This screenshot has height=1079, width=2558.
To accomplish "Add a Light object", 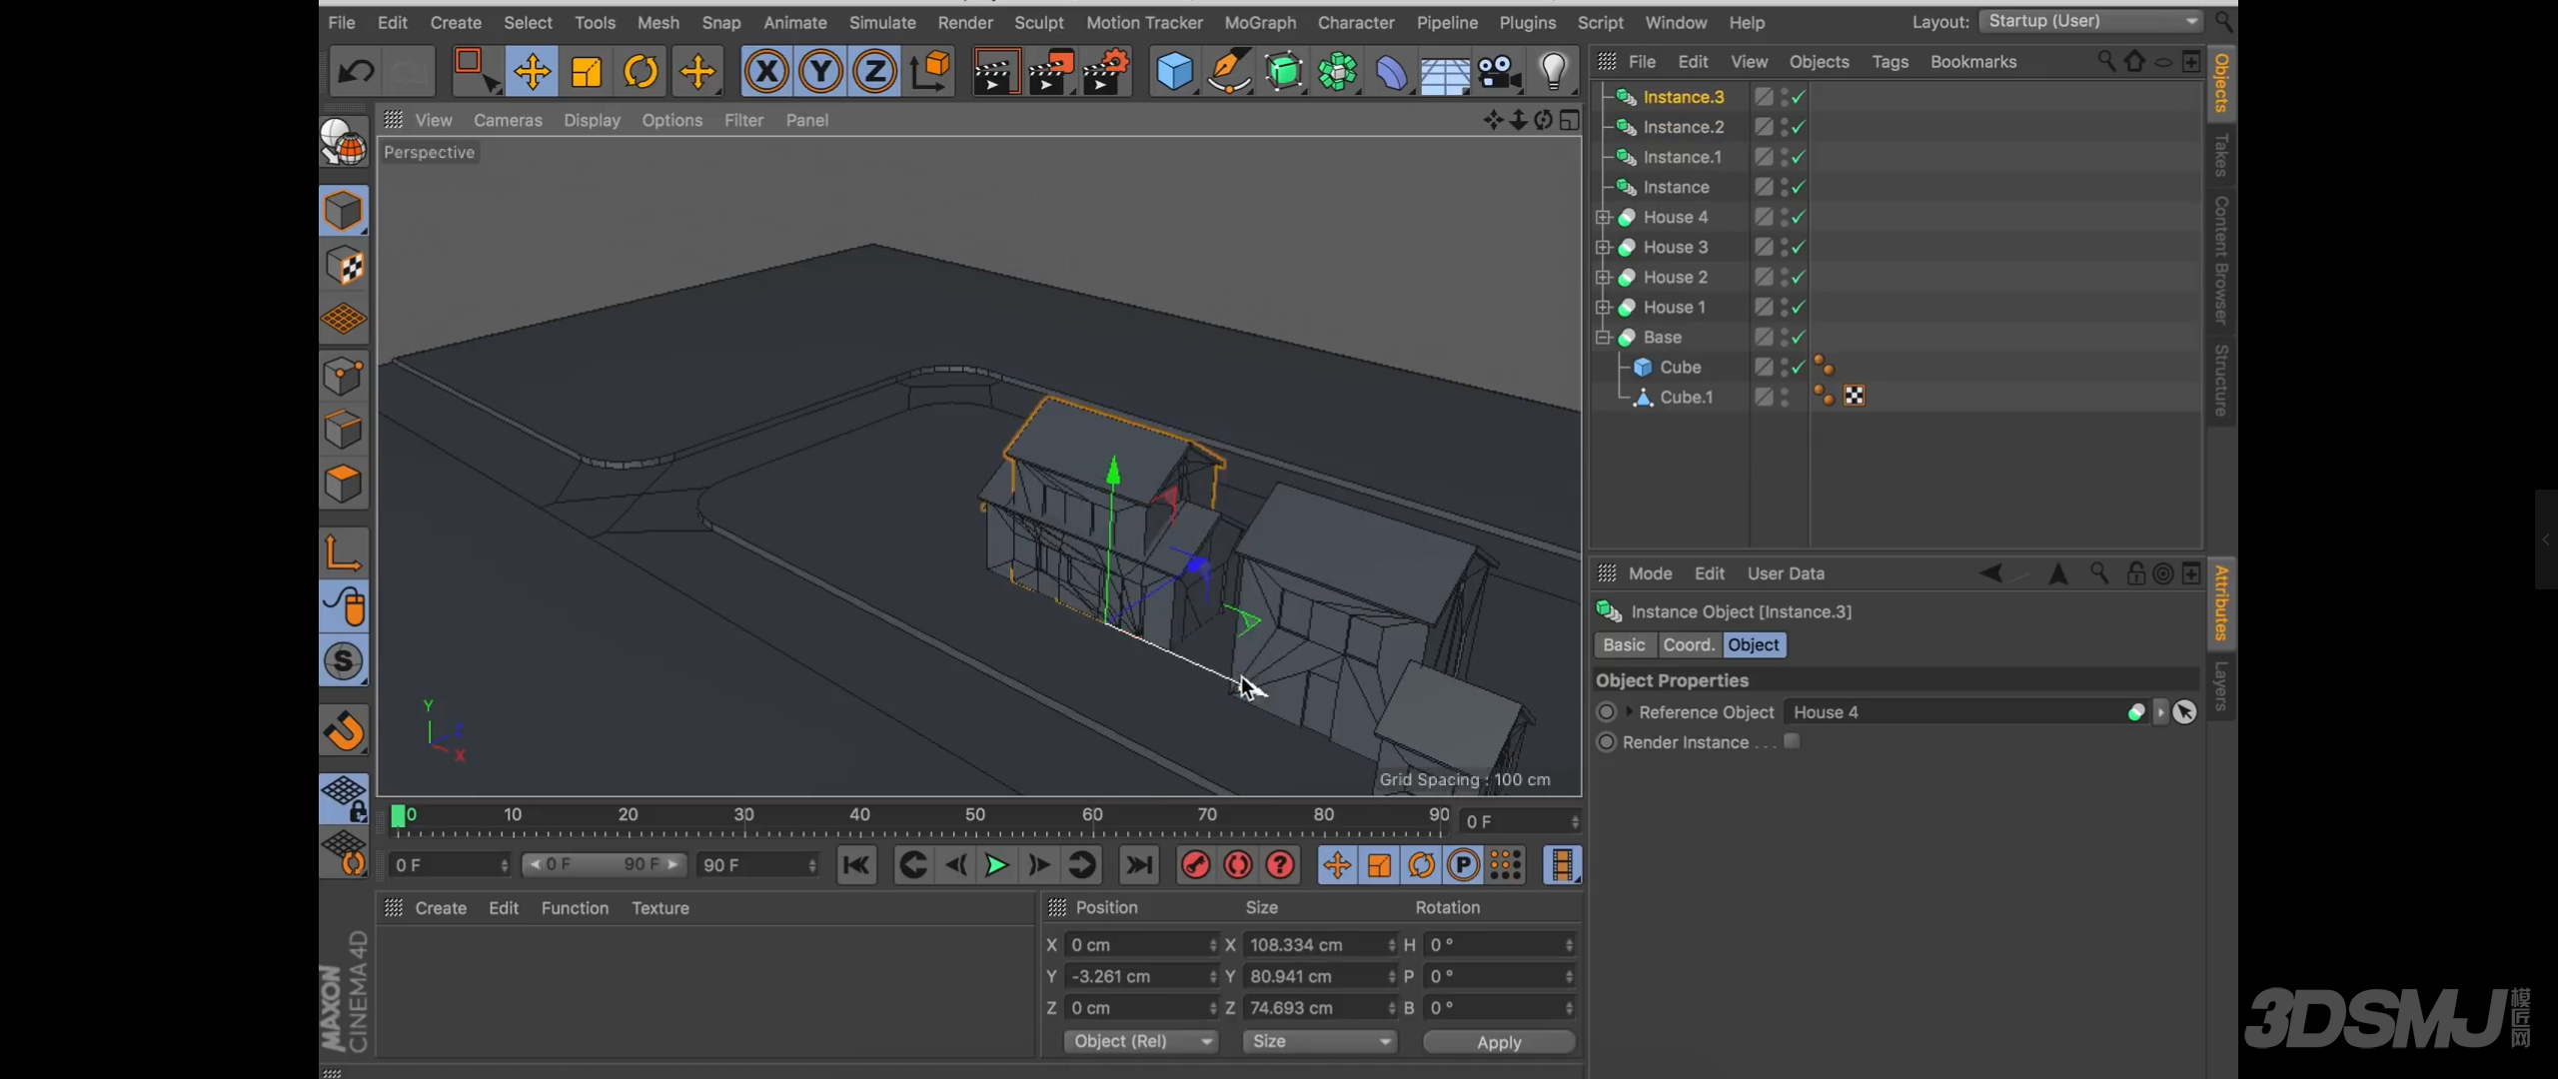I will (x=1553, y=72).
